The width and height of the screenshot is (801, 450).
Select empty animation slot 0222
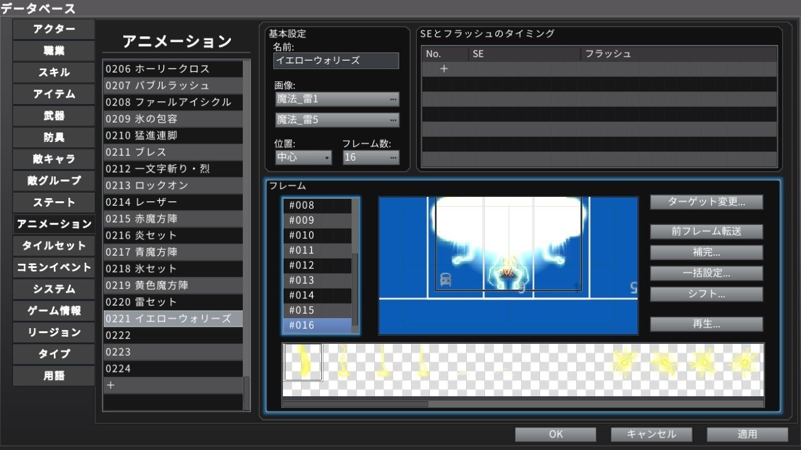173,336
